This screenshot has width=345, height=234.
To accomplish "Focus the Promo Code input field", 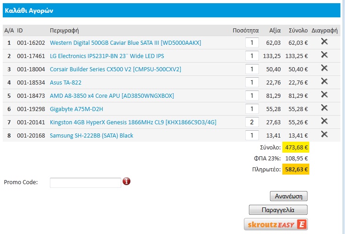I will point(86,183).
